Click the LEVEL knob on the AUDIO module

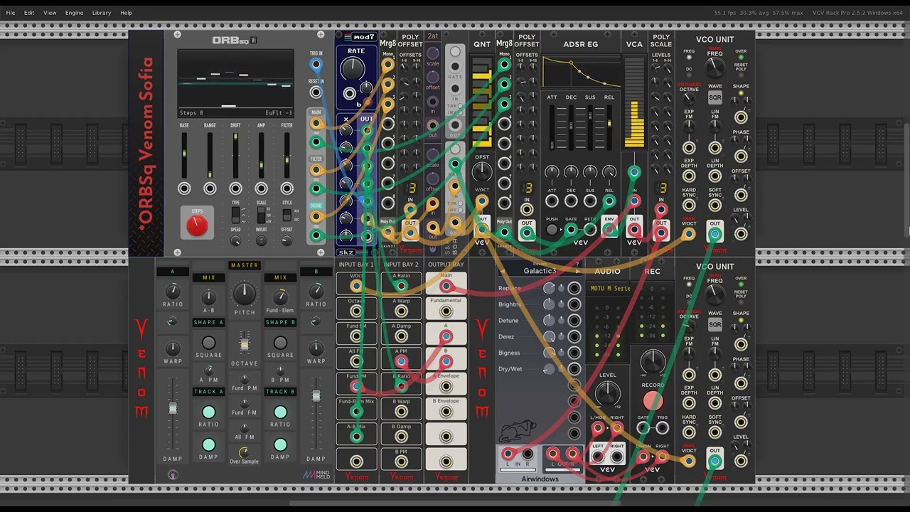[607, 393]
